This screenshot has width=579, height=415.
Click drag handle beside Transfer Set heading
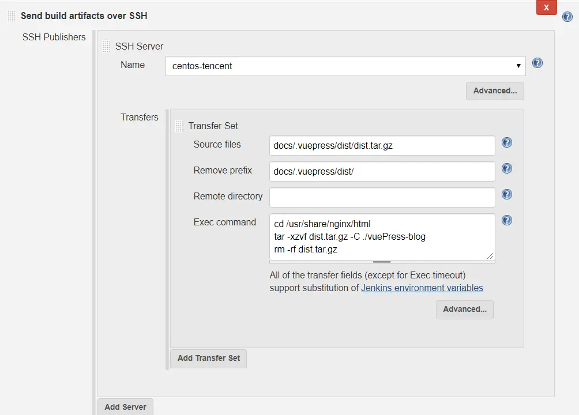point(179,126)
